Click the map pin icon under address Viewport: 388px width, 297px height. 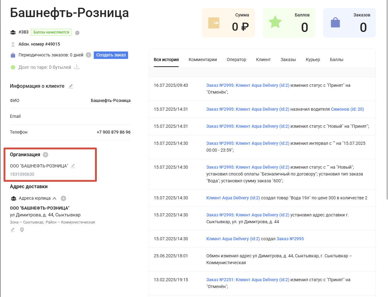point(22,230)
